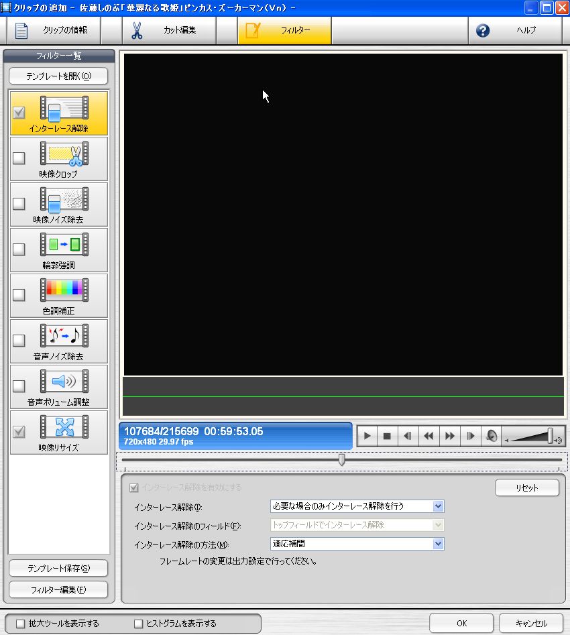
Task: Enable the 音声ボリューム調整 filter checkbox
Action: 19,386
